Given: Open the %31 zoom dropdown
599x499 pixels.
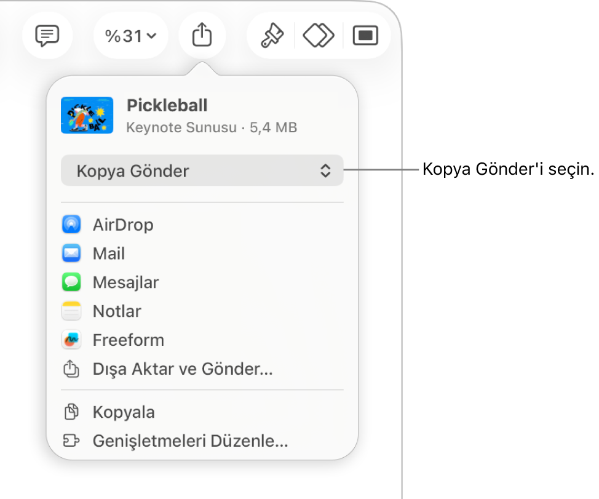Looking at the screenshot, I should (x=130, y=36).
